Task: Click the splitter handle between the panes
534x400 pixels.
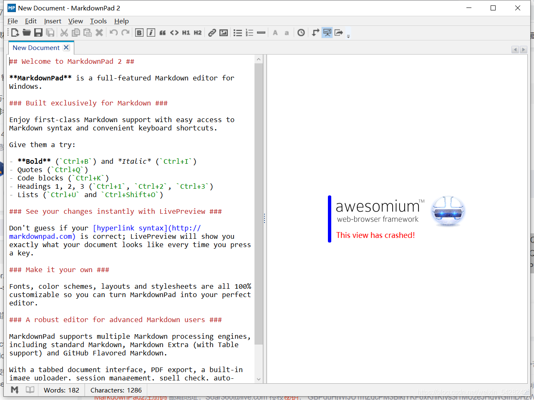Action: 264,218
